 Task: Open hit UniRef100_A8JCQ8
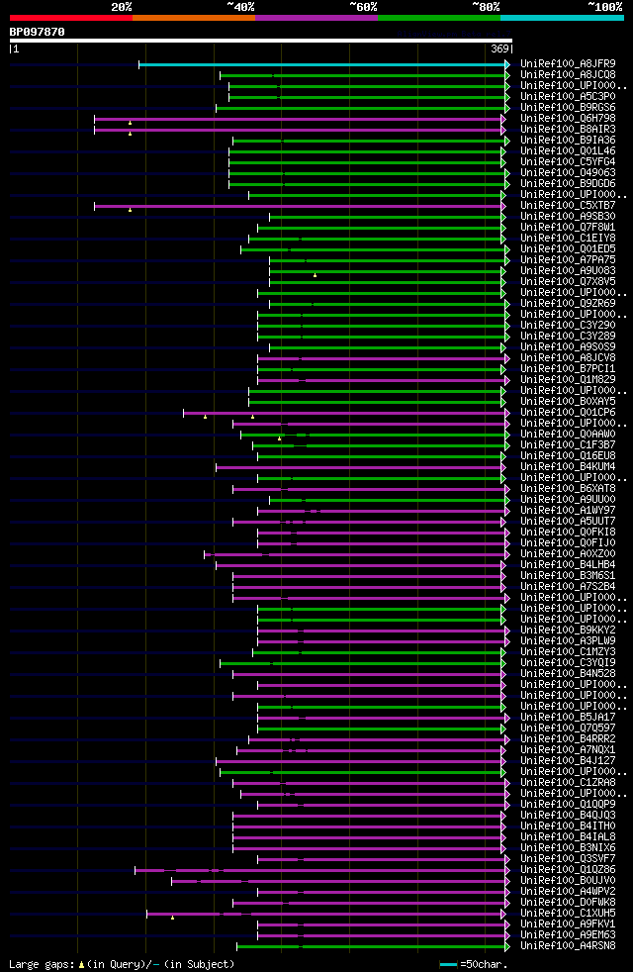point(568,75)
